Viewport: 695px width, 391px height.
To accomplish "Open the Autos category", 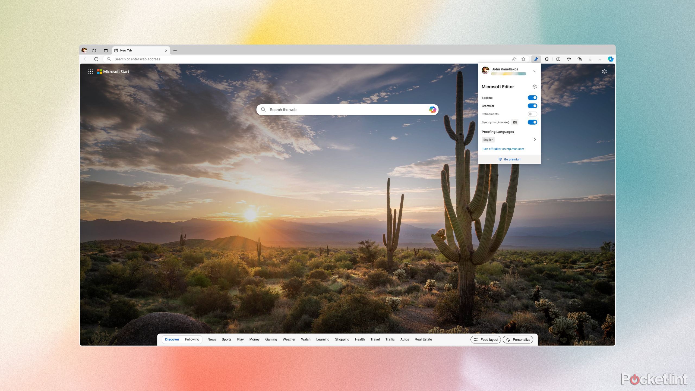I will click(x=405, y=339).
